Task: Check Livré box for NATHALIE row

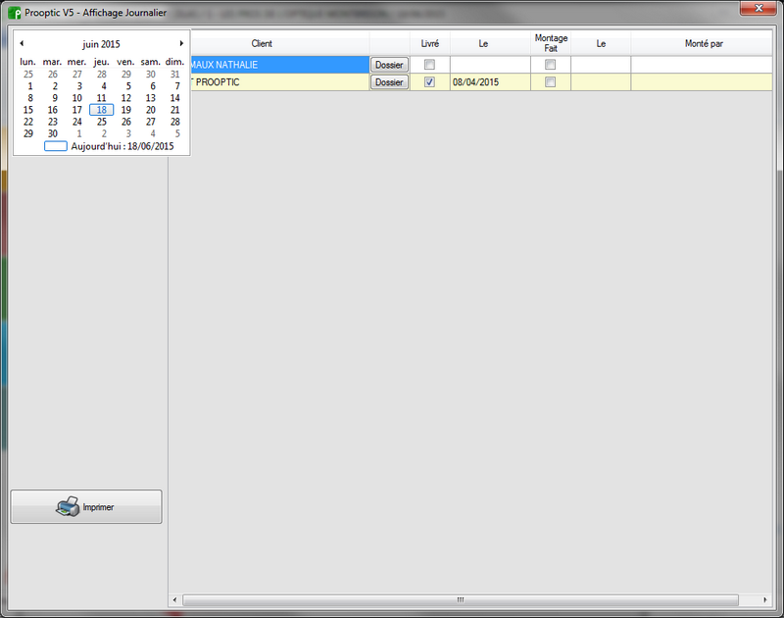Action: coord(429,65)
